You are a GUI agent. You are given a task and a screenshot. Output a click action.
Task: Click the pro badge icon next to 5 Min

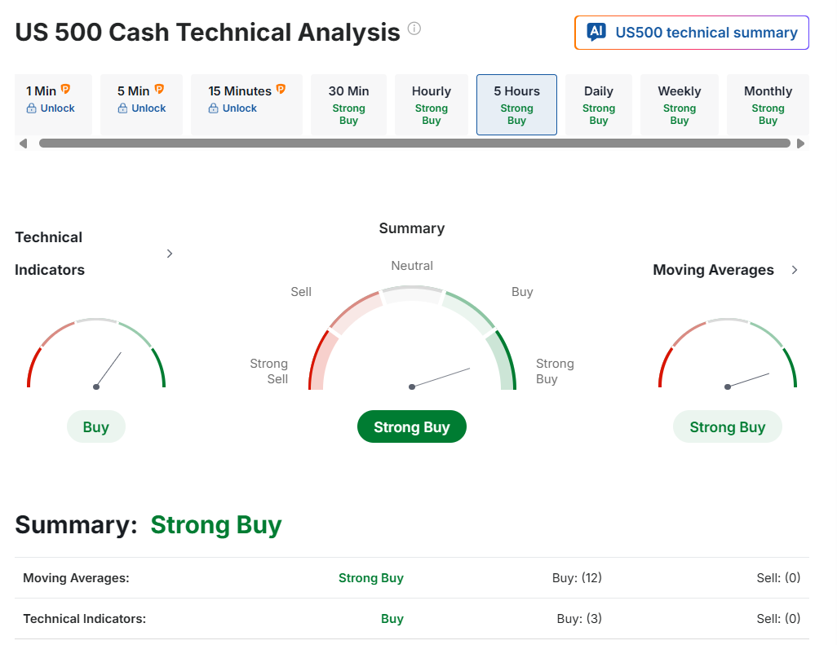159,90
